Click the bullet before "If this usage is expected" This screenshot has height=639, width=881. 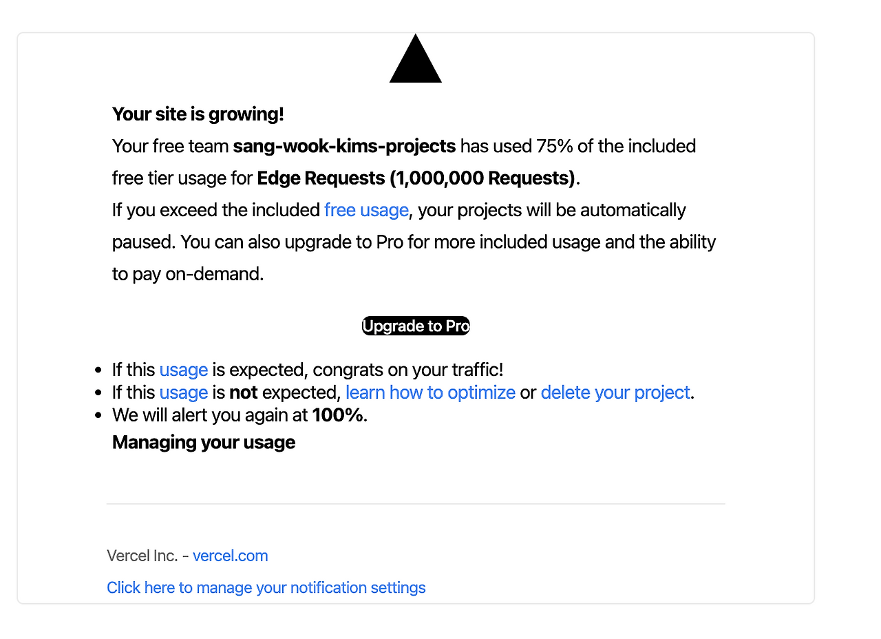click(99, 370)
